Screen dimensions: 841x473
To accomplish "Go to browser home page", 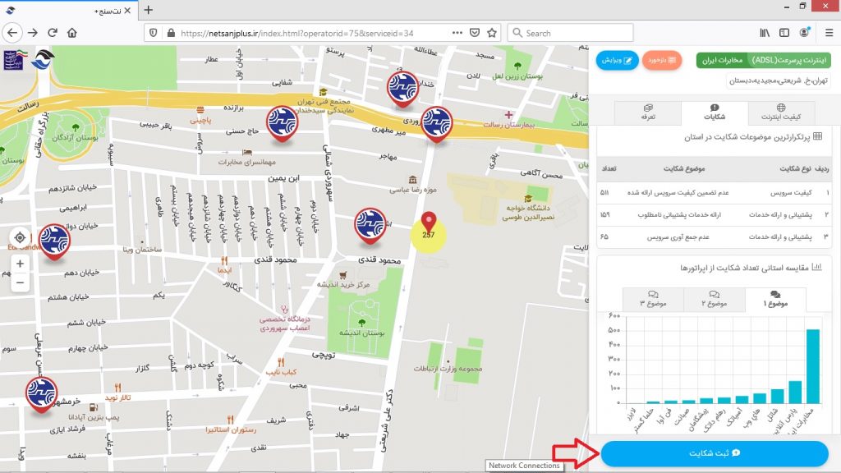I will (72, 33).
